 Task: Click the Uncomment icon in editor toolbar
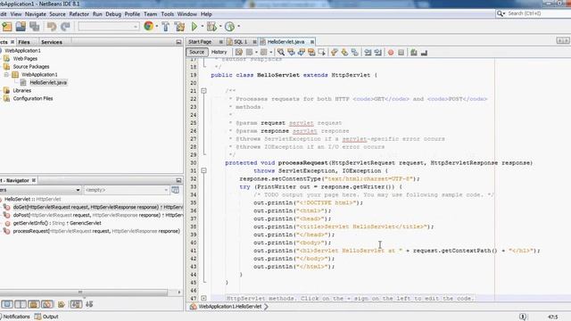(x=424, y=53)
